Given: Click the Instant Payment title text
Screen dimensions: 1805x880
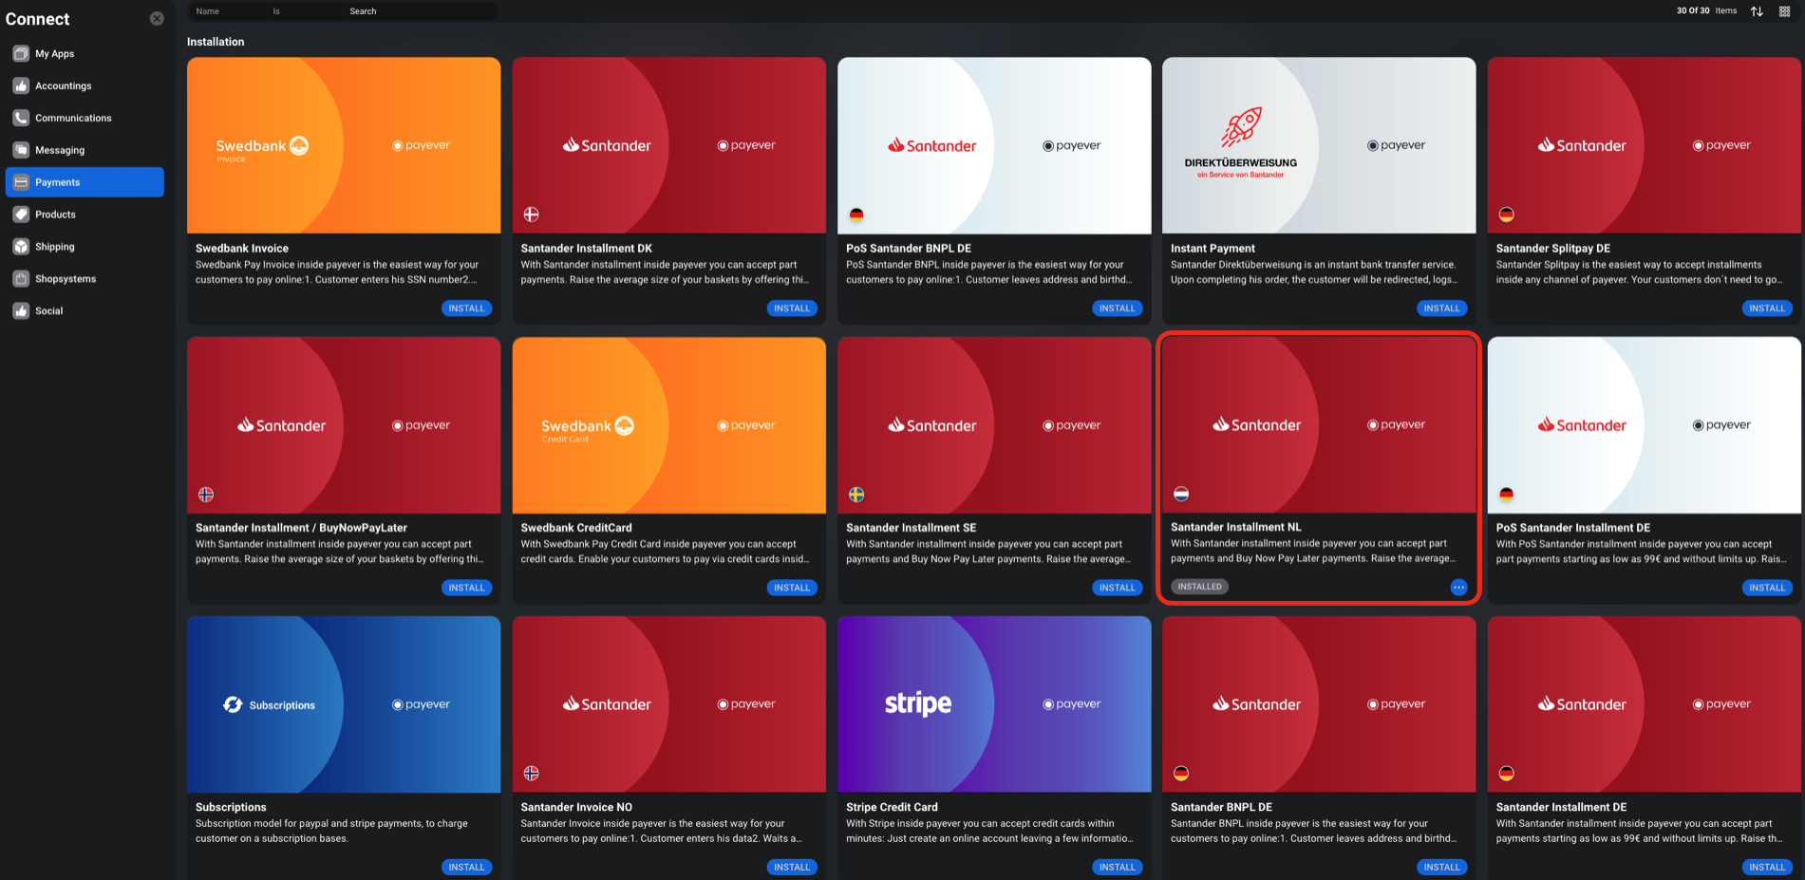Looking at the screenshot, I should [x=1213, y=248].
